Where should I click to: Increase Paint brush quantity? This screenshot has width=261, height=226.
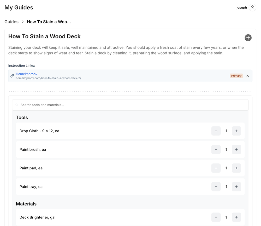236,150
